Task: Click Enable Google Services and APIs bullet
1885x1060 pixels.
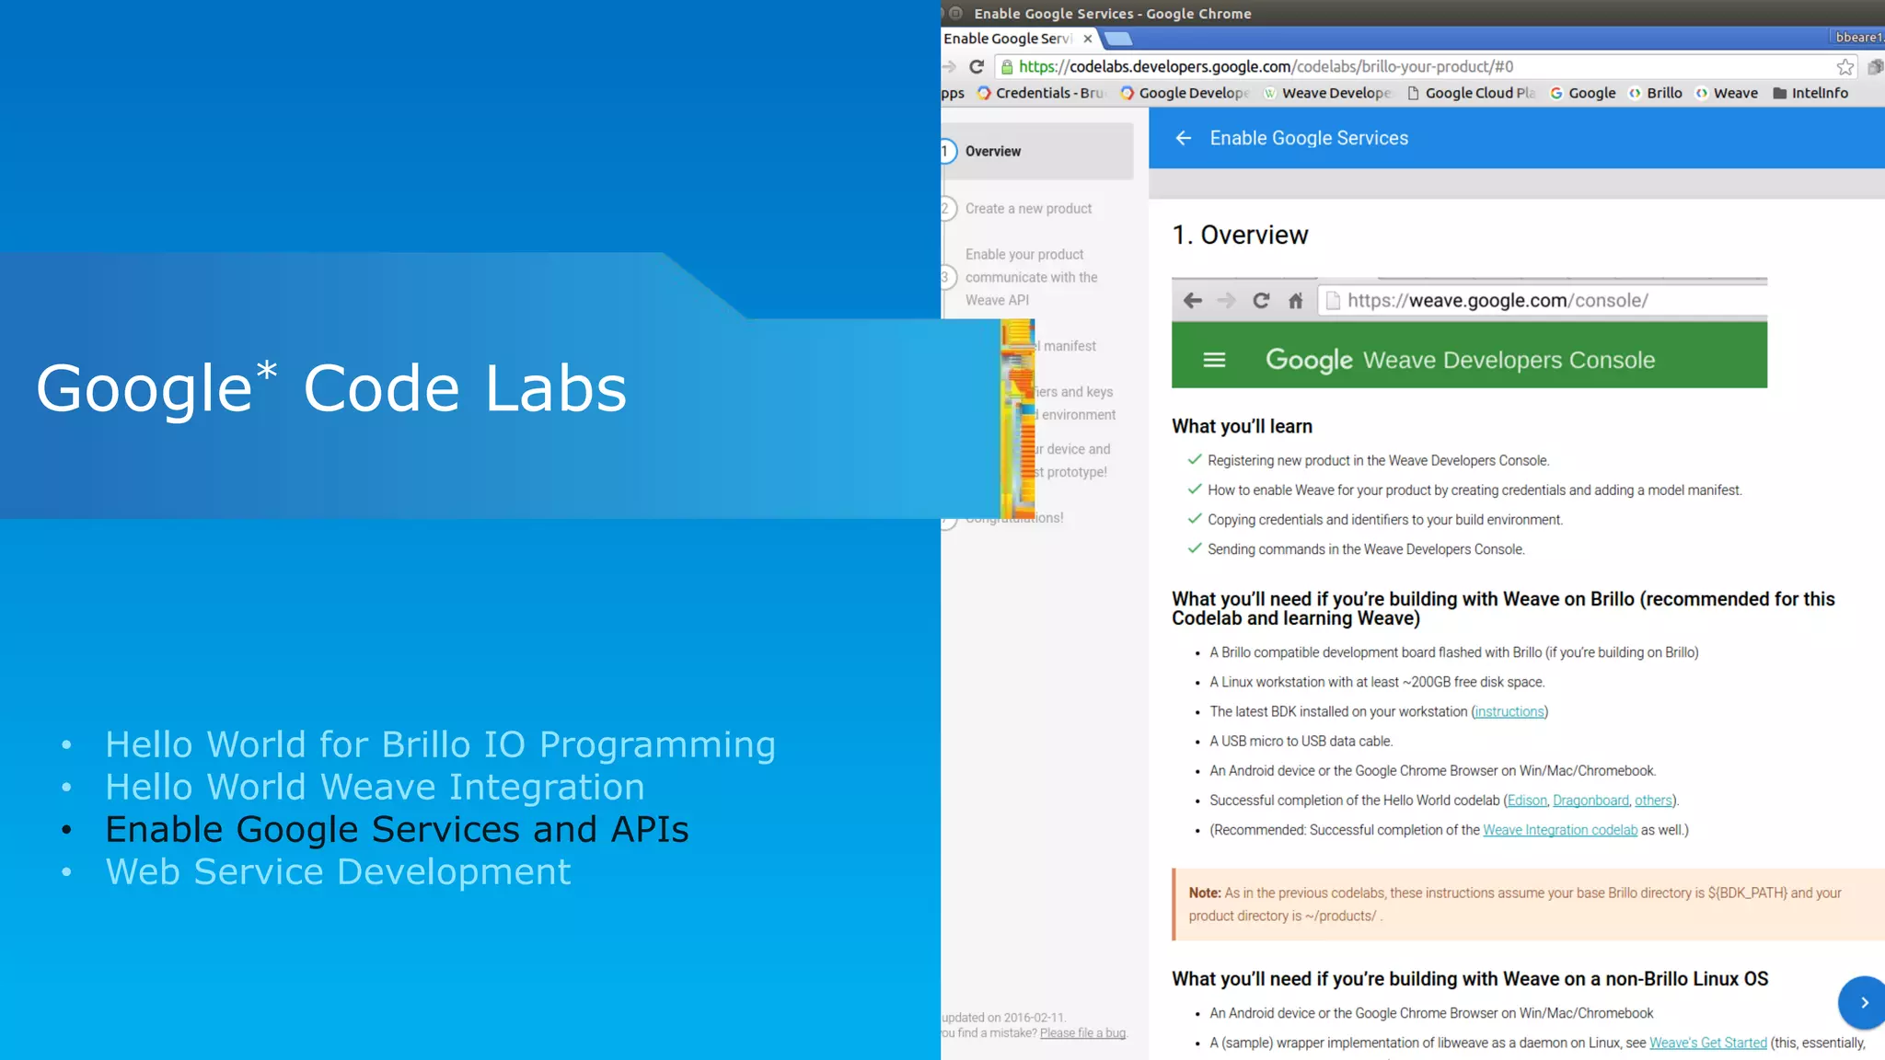Action: [x=397, y=829]
